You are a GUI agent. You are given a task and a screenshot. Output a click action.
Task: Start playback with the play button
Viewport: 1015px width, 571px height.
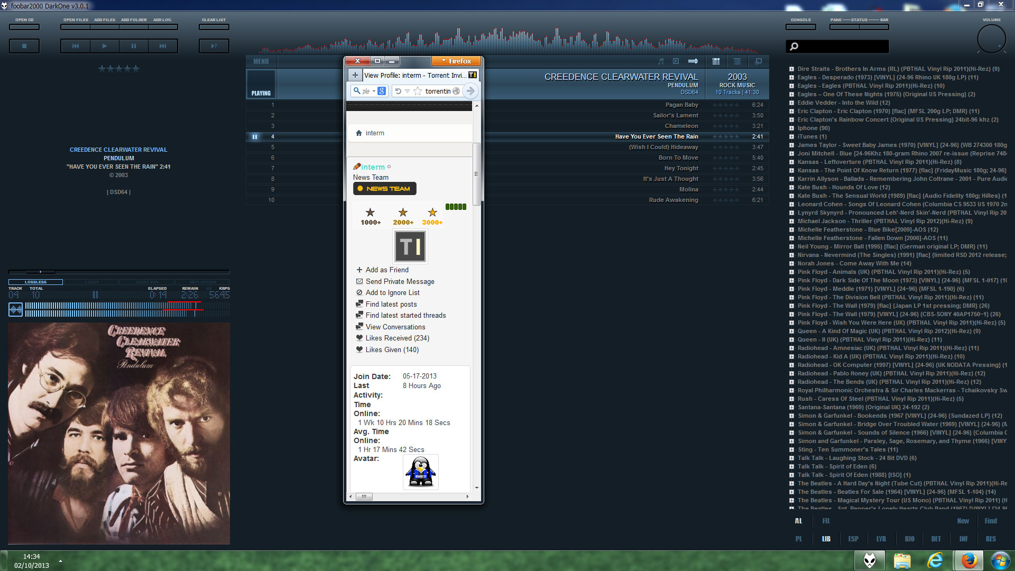pos(105,46)
